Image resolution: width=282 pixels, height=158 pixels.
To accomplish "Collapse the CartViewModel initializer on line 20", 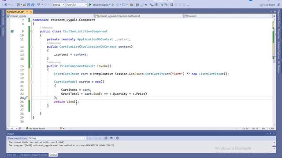I will pos(31,82).
